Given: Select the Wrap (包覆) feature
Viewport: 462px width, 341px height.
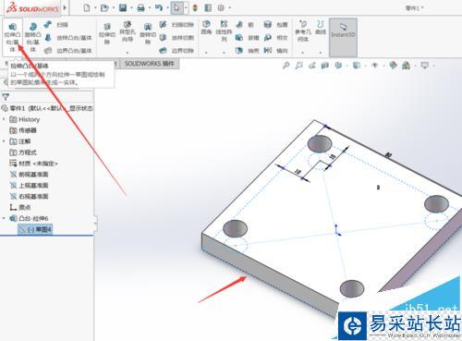Looking at the screenshot, I should [275, 25].
